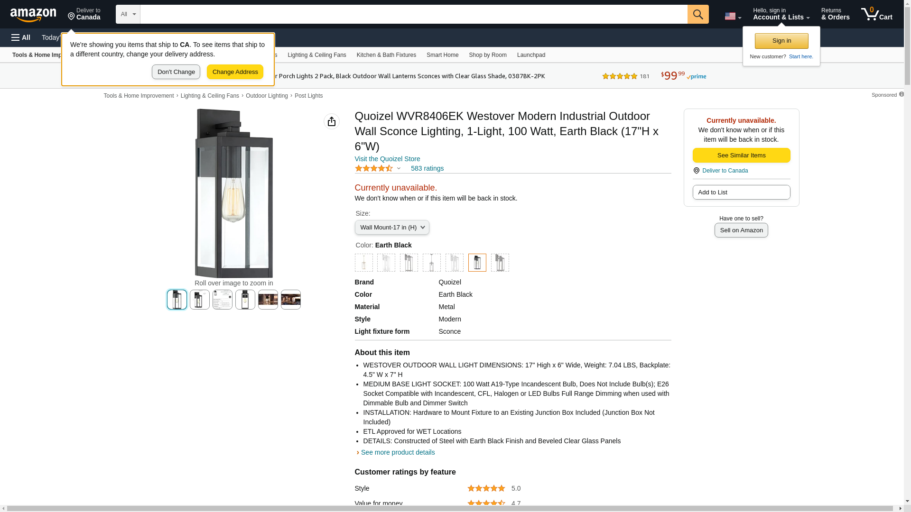Viewport: 911px width, 512px height.
Task: Select the first color variant swatch
Action: pyautogui.click(x=363, y=263)
